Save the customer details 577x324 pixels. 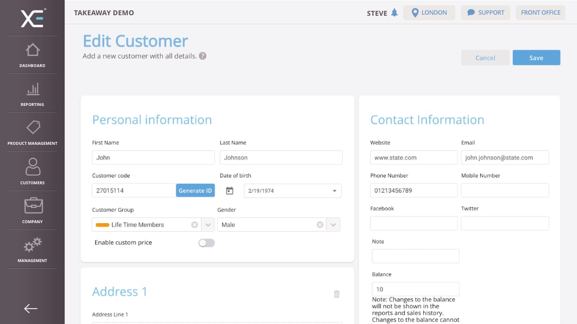[x=536, y=58]
